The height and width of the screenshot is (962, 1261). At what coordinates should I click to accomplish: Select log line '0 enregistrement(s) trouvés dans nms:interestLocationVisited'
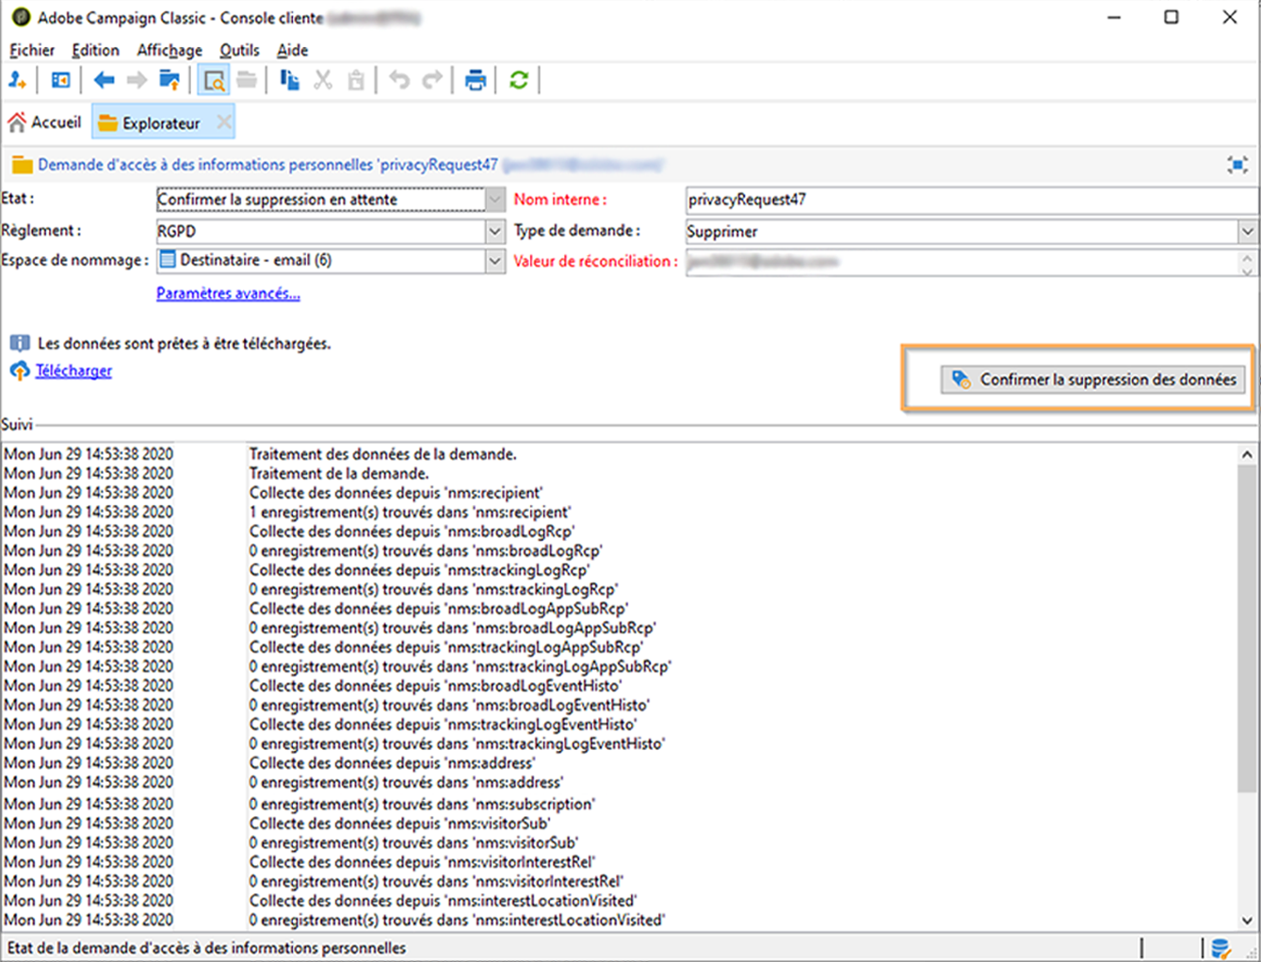point(458,921)
